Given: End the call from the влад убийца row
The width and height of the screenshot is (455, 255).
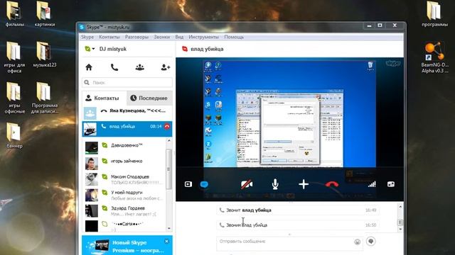Looking at the screenshot, I should click(x=167, y=126).
